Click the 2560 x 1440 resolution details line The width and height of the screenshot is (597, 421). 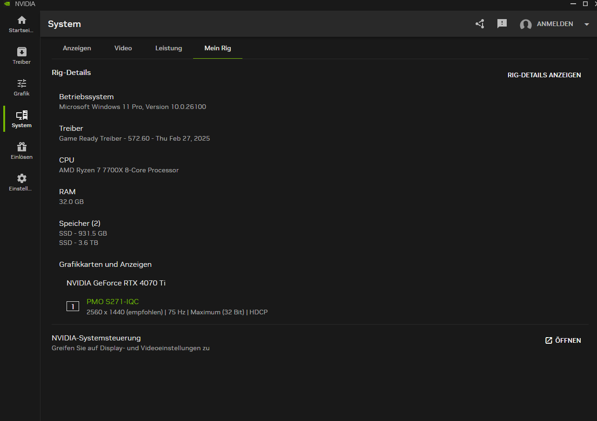click(x=177, y=312)
